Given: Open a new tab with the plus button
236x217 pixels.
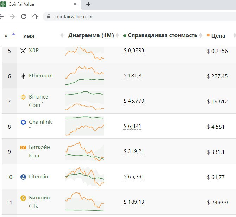Looking at the screenshot, I should [x=88, y=4].
